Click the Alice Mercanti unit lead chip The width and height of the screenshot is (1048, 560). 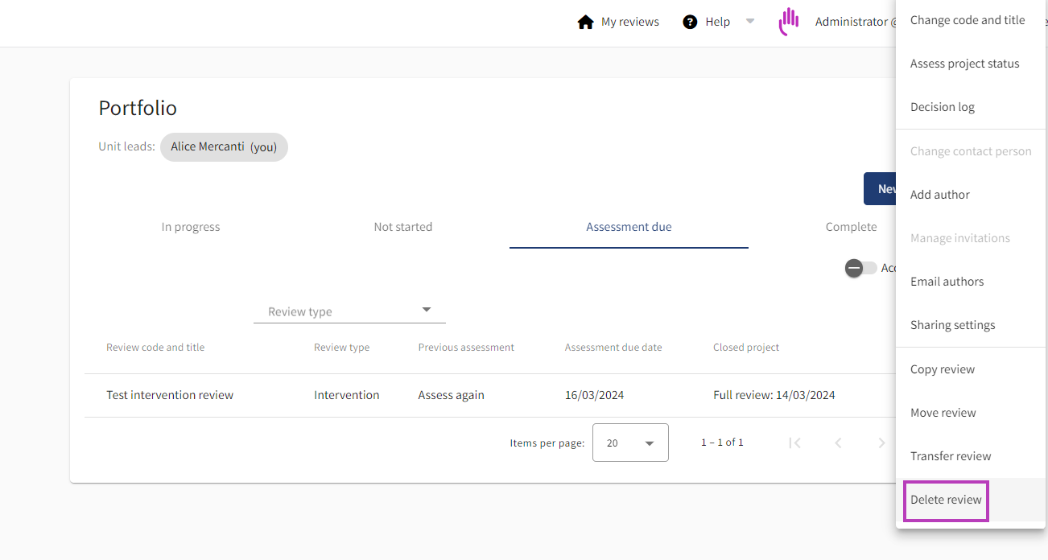223,147
